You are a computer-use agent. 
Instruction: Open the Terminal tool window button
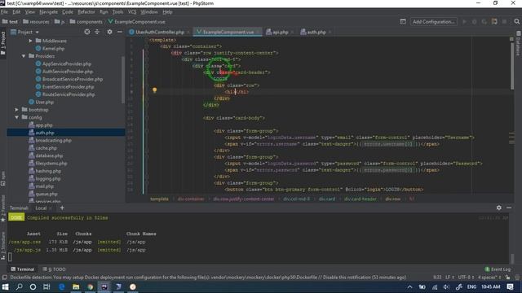[x=22, y=269]
